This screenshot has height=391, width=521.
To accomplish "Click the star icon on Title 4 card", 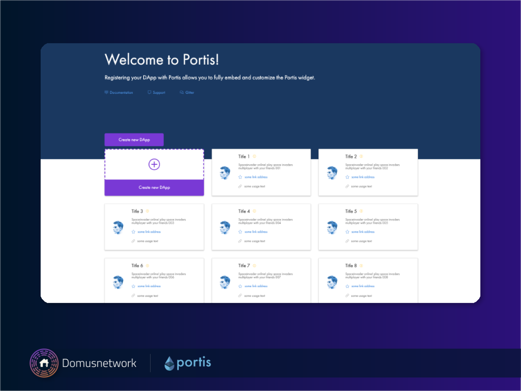I will click(240, 232).
